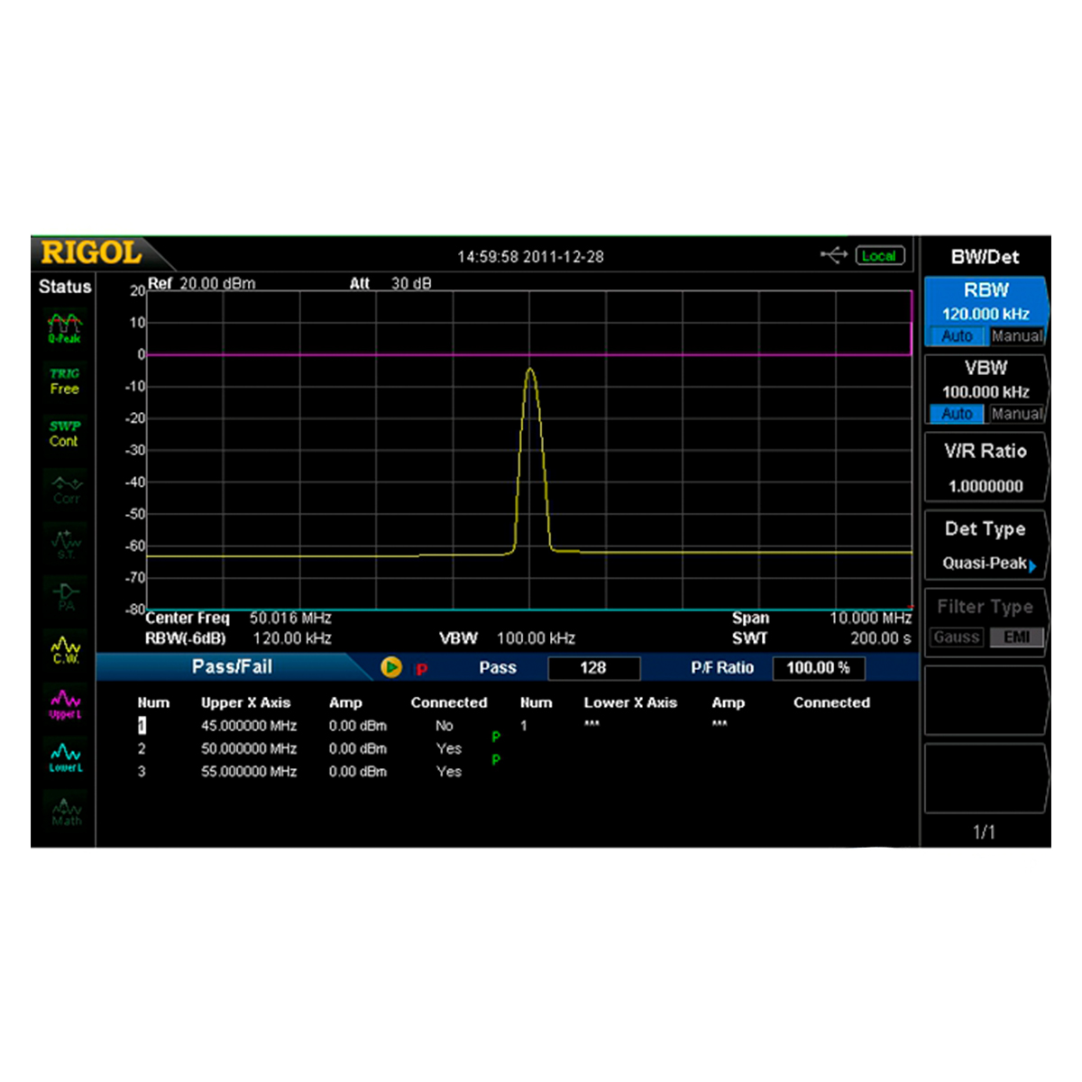Switch Filter Type to Gauss

(x=956, y=636)
